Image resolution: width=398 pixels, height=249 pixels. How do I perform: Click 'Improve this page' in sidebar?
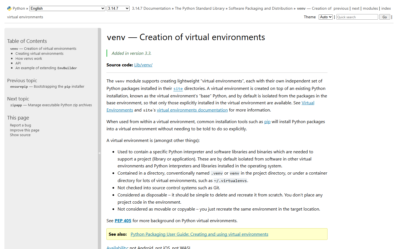(x=25, y=130)
